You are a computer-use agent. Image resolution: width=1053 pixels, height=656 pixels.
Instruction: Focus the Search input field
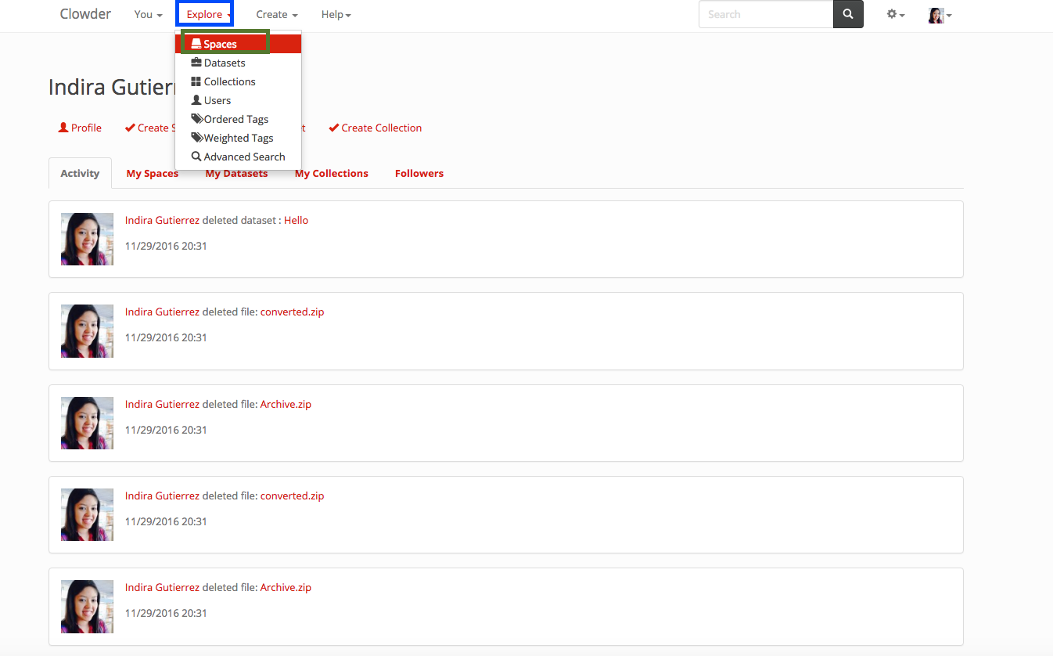click(765, 14)
